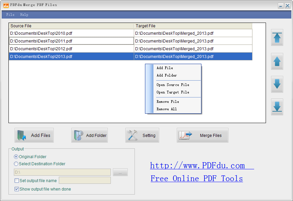Open the Help menu
This screenshot has height=201, width=293.
24,15
